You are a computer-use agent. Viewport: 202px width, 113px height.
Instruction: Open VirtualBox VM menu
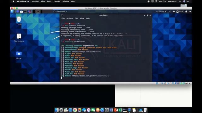23,1
